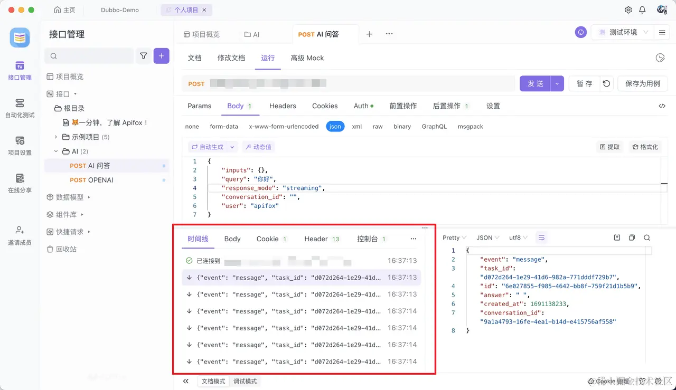The height and width of the screenshot is (390, 676).
Task: Open notifications with the bell icon
Action: click(x=643, y=10)
